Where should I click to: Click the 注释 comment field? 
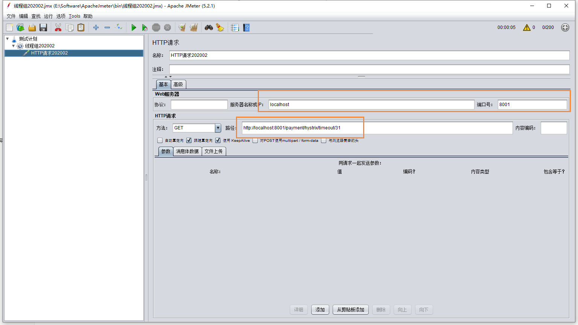369,69
